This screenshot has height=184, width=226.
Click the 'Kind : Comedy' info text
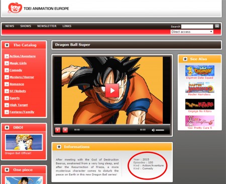coord(143,168)
